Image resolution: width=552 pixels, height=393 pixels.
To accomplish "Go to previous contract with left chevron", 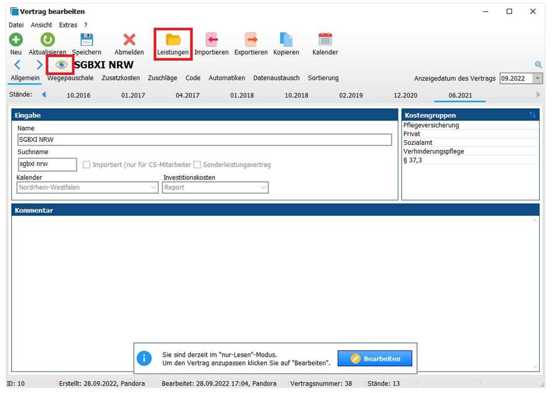I will click(18, 65).
